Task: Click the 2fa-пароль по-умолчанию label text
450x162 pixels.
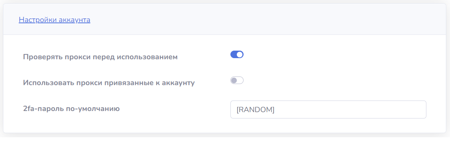Action: [x=71, y=109]
